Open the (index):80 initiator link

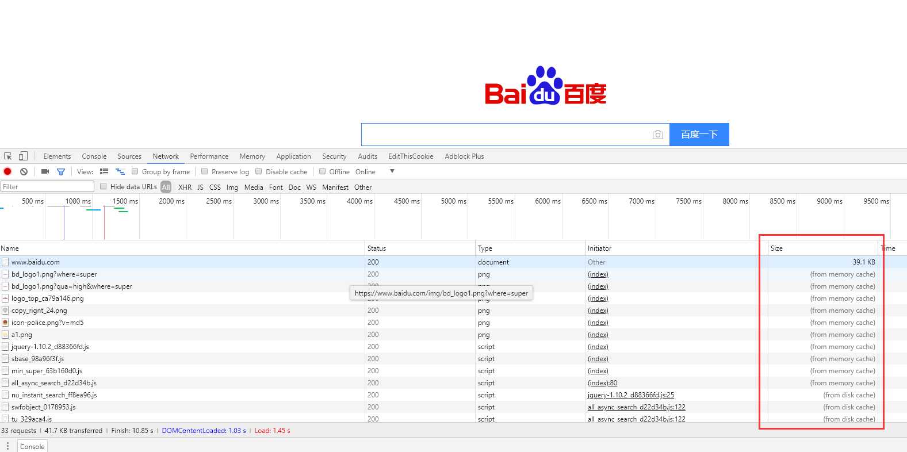tap(602, 383)
